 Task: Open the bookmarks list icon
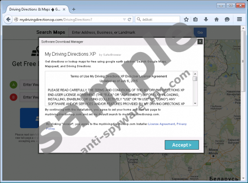pyautogui.click(x=196, y=19)
